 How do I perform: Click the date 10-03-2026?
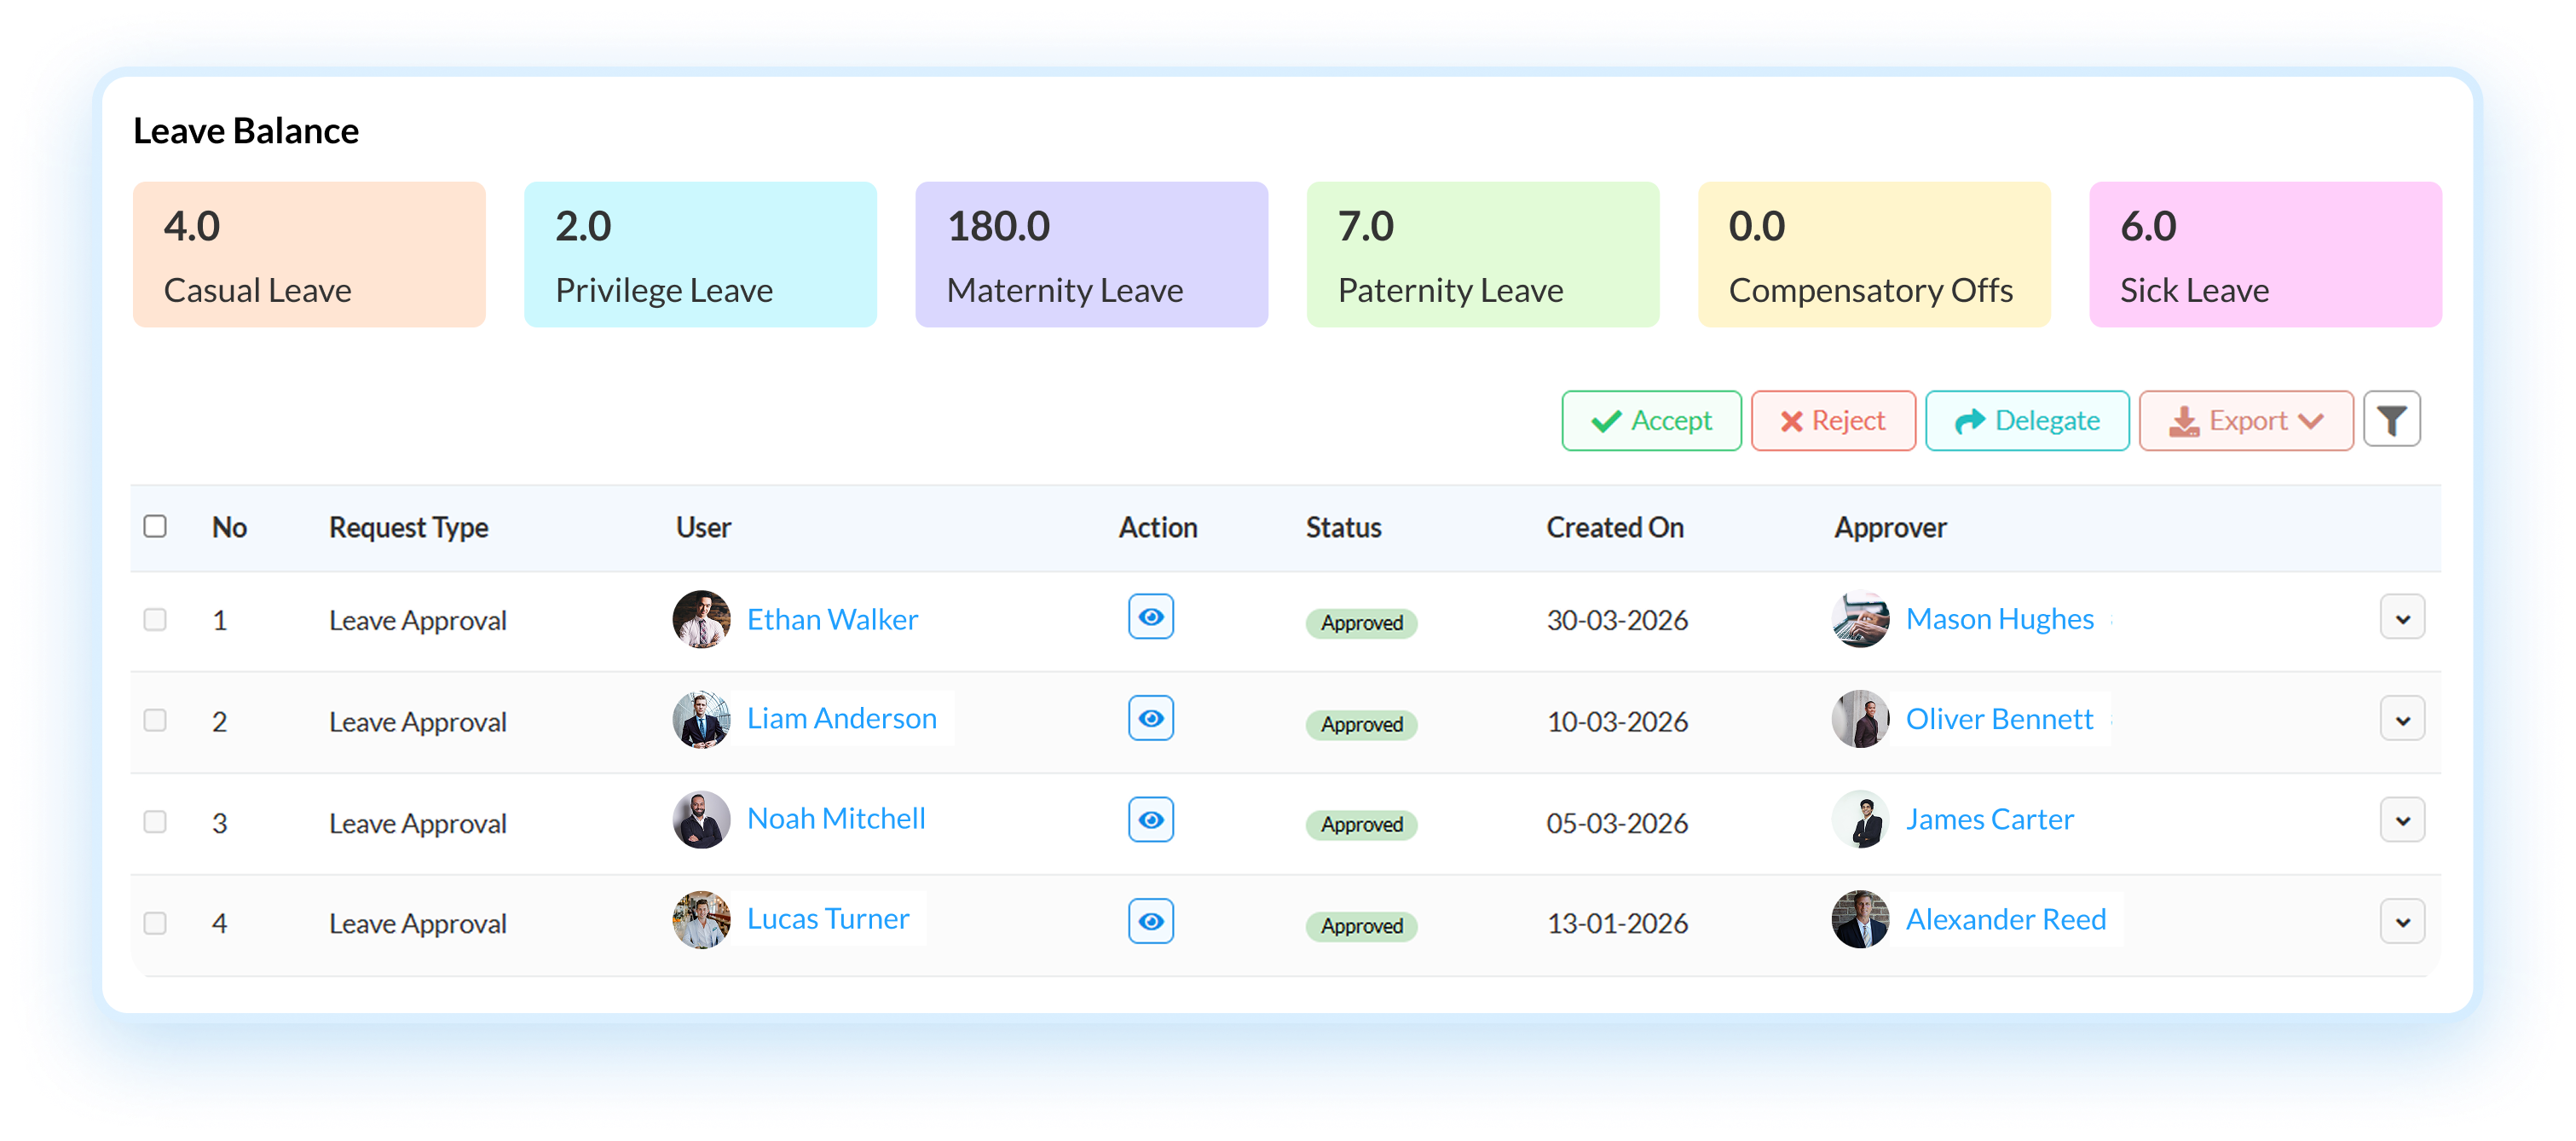[x=1617, y=721]
